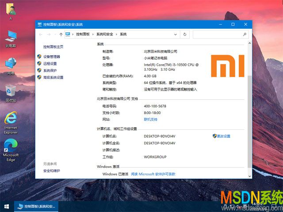Open 控制面板主页 link

53,47
